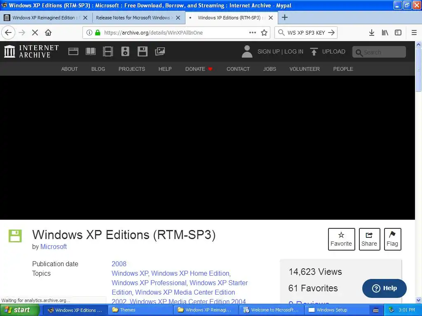Viewport: 422px width, 316px height.
Task: Open Internet Archive software floppy icon
Action: pos(142,51)
